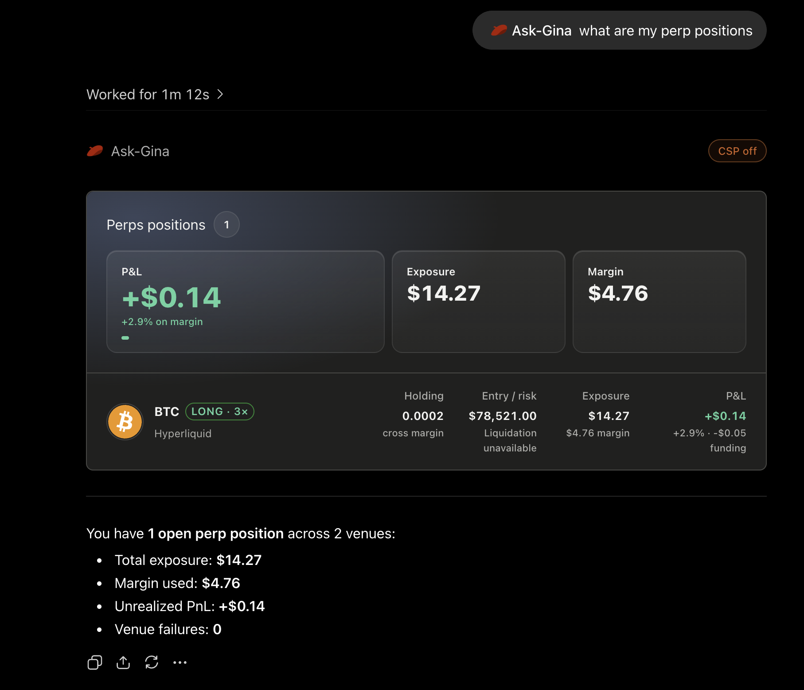Click the Bitcoin coin icon in BTC row

125,422
